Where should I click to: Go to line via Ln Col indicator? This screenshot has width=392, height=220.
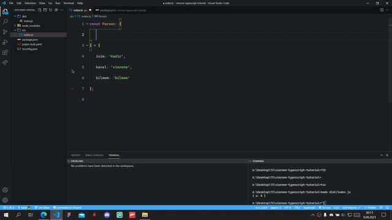pyautogui.click(x=262, y=208)
